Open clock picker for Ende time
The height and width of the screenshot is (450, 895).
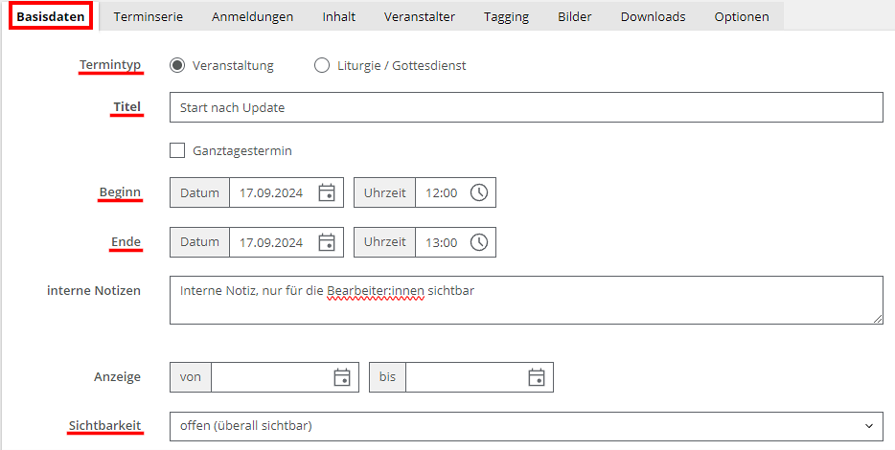tap(479, 242)
